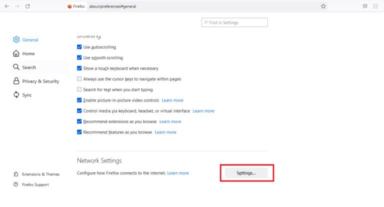This screenshot has width=384, height=207.
Task: Open Learn more about Firefox network connection
Action: point(178,173)
